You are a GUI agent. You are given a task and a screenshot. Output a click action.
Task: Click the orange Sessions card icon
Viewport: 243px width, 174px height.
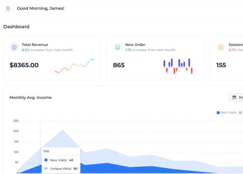(221, 47)
